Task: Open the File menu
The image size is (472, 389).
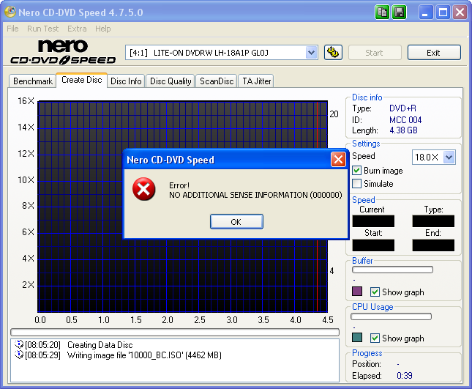Action: click(x=12, y=29)
